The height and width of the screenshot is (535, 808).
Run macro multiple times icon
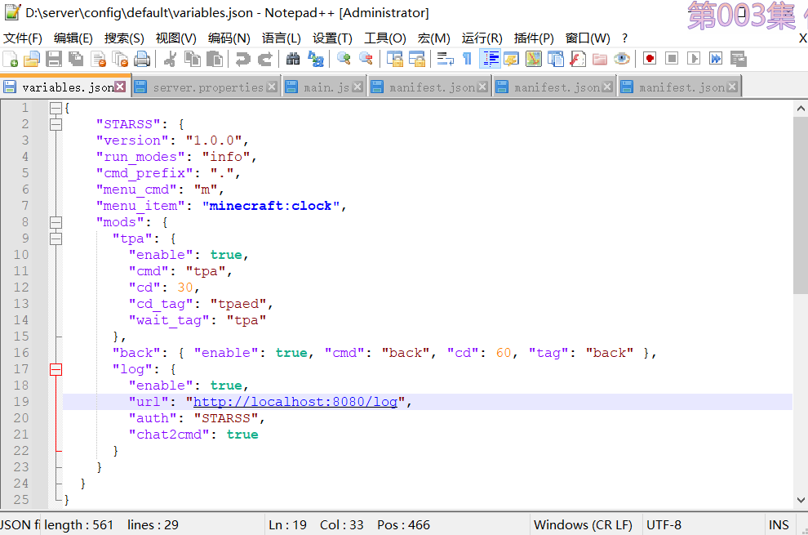pyautogui.click(x=716, y=59)
